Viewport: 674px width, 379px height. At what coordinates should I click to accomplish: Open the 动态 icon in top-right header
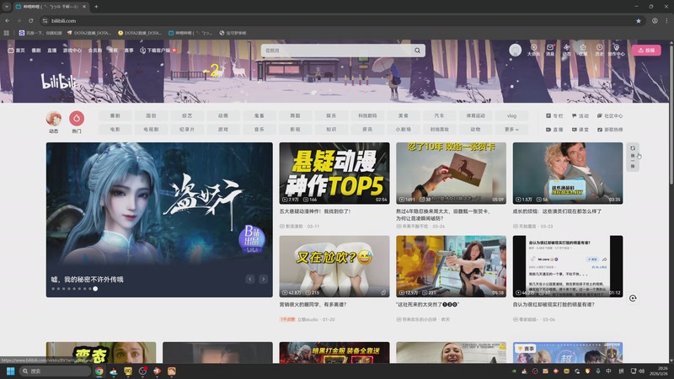coord(566,50)
